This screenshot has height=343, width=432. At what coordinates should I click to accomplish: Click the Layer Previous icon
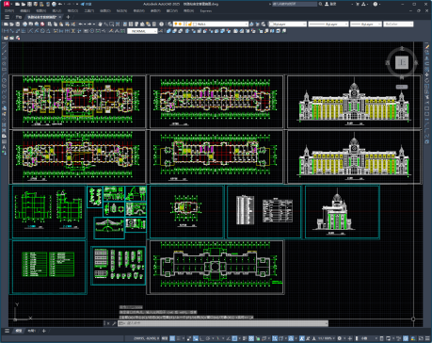pos(258,24)
